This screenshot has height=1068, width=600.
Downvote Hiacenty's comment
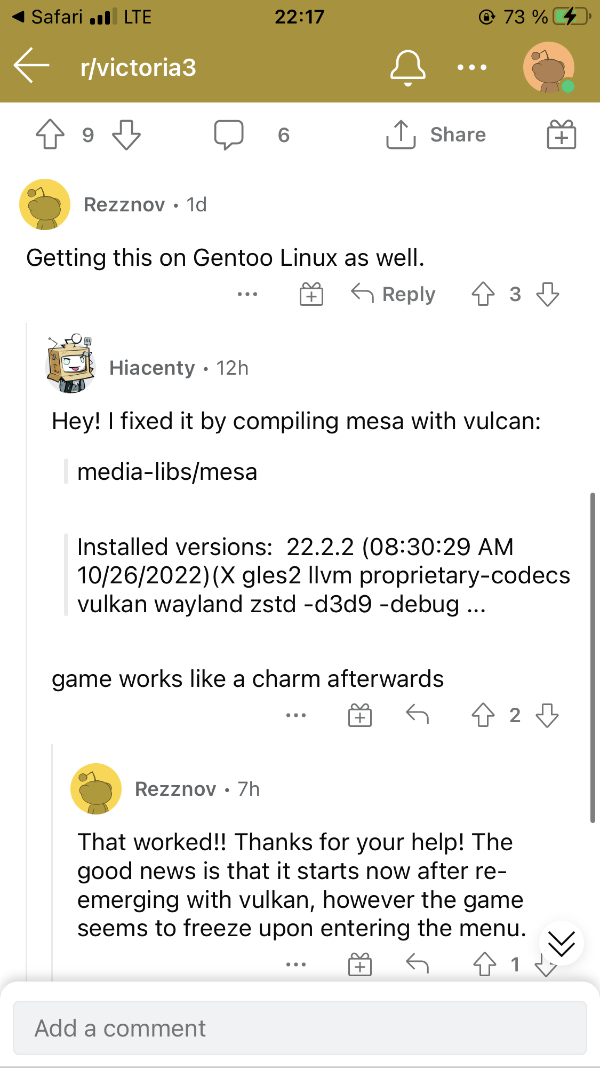547,715
